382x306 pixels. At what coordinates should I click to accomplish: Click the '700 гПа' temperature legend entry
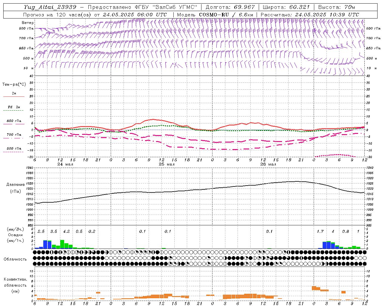(x=14, y=135)
